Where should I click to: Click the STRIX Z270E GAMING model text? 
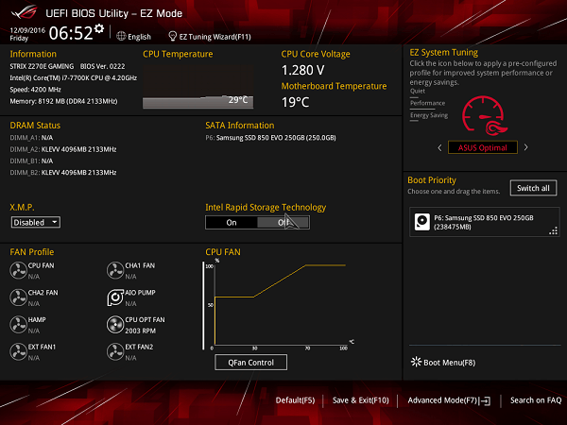click(42, 66)
